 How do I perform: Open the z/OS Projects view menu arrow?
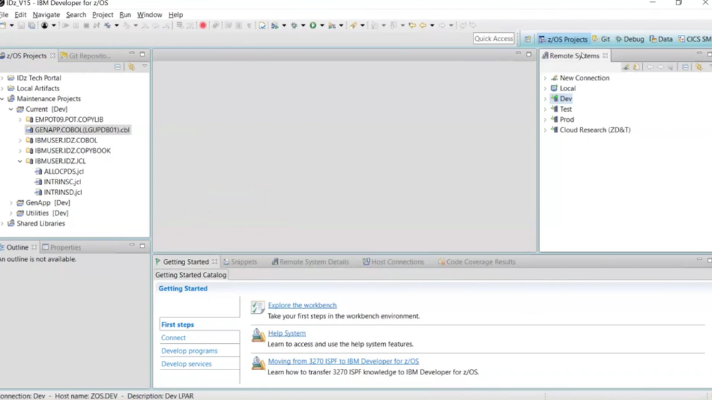(145, 67)
